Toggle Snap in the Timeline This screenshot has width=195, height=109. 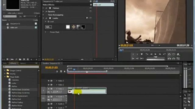(x=57, y=71)
